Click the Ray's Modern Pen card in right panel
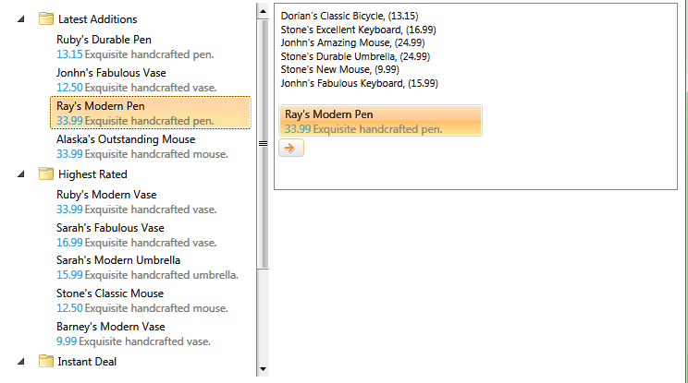688x383 pixels. (380, 121)
